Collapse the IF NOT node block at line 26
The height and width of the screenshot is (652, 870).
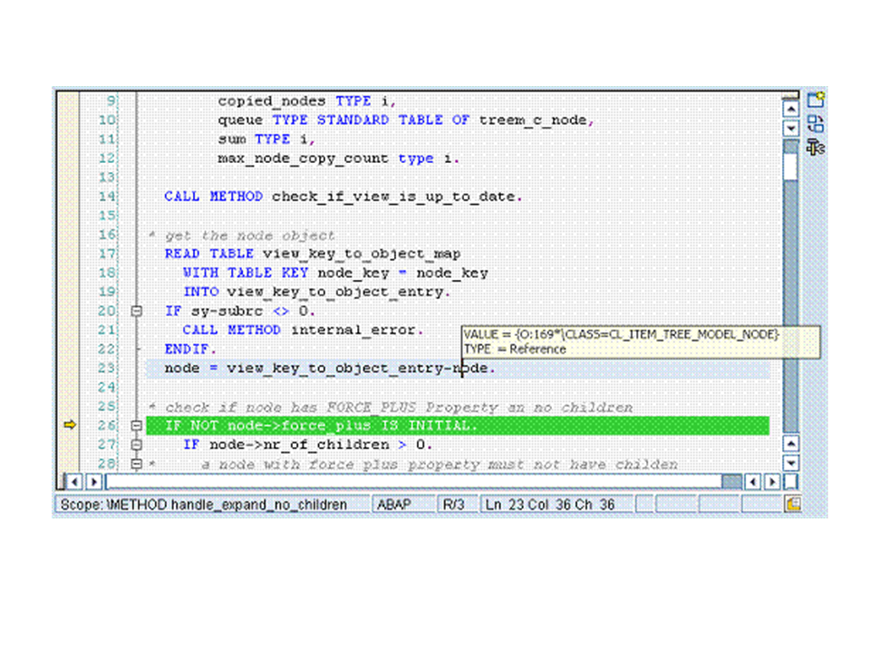pyautogui.click(x=137, y=426)
